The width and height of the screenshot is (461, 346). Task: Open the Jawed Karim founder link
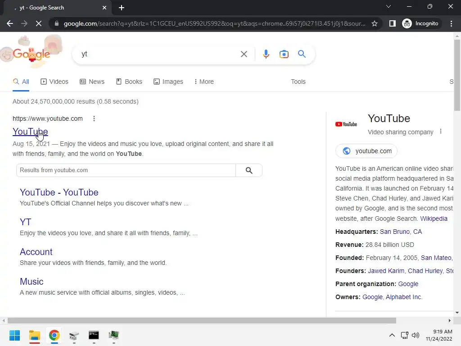(x=386, y=271)
